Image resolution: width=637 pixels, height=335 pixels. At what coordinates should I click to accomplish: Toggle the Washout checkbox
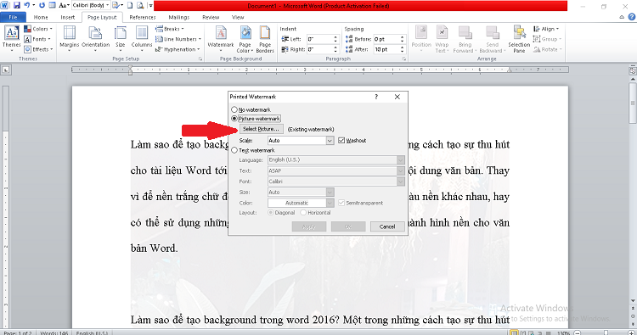click(352, 140)
